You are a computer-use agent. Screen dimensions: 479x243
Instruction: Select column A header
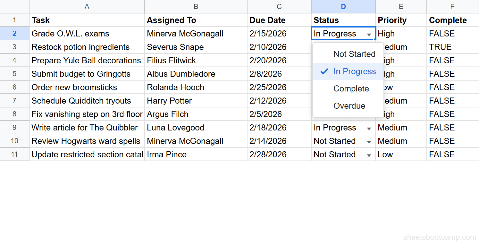(x=87, y=6)
